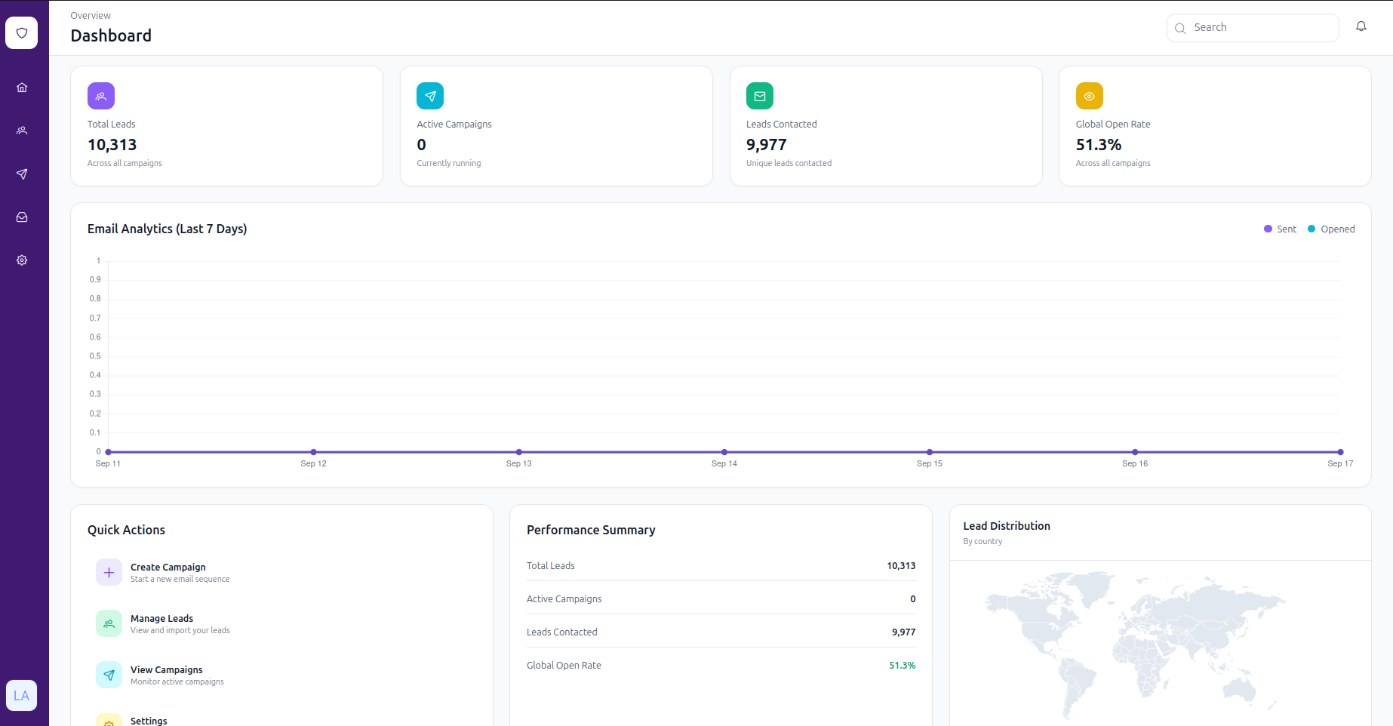Viewport: 1393px width, 726px height.
Task: Select the Sep 13 data point
Action: [519, 452]
